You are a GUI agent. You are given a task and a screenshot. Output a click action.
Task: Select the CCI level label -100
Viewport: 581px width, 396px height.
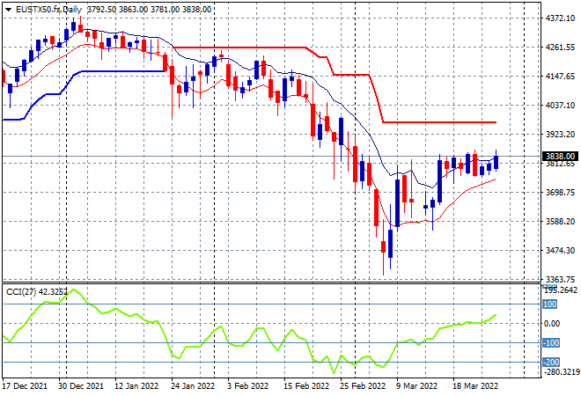(x=551, y=343)
